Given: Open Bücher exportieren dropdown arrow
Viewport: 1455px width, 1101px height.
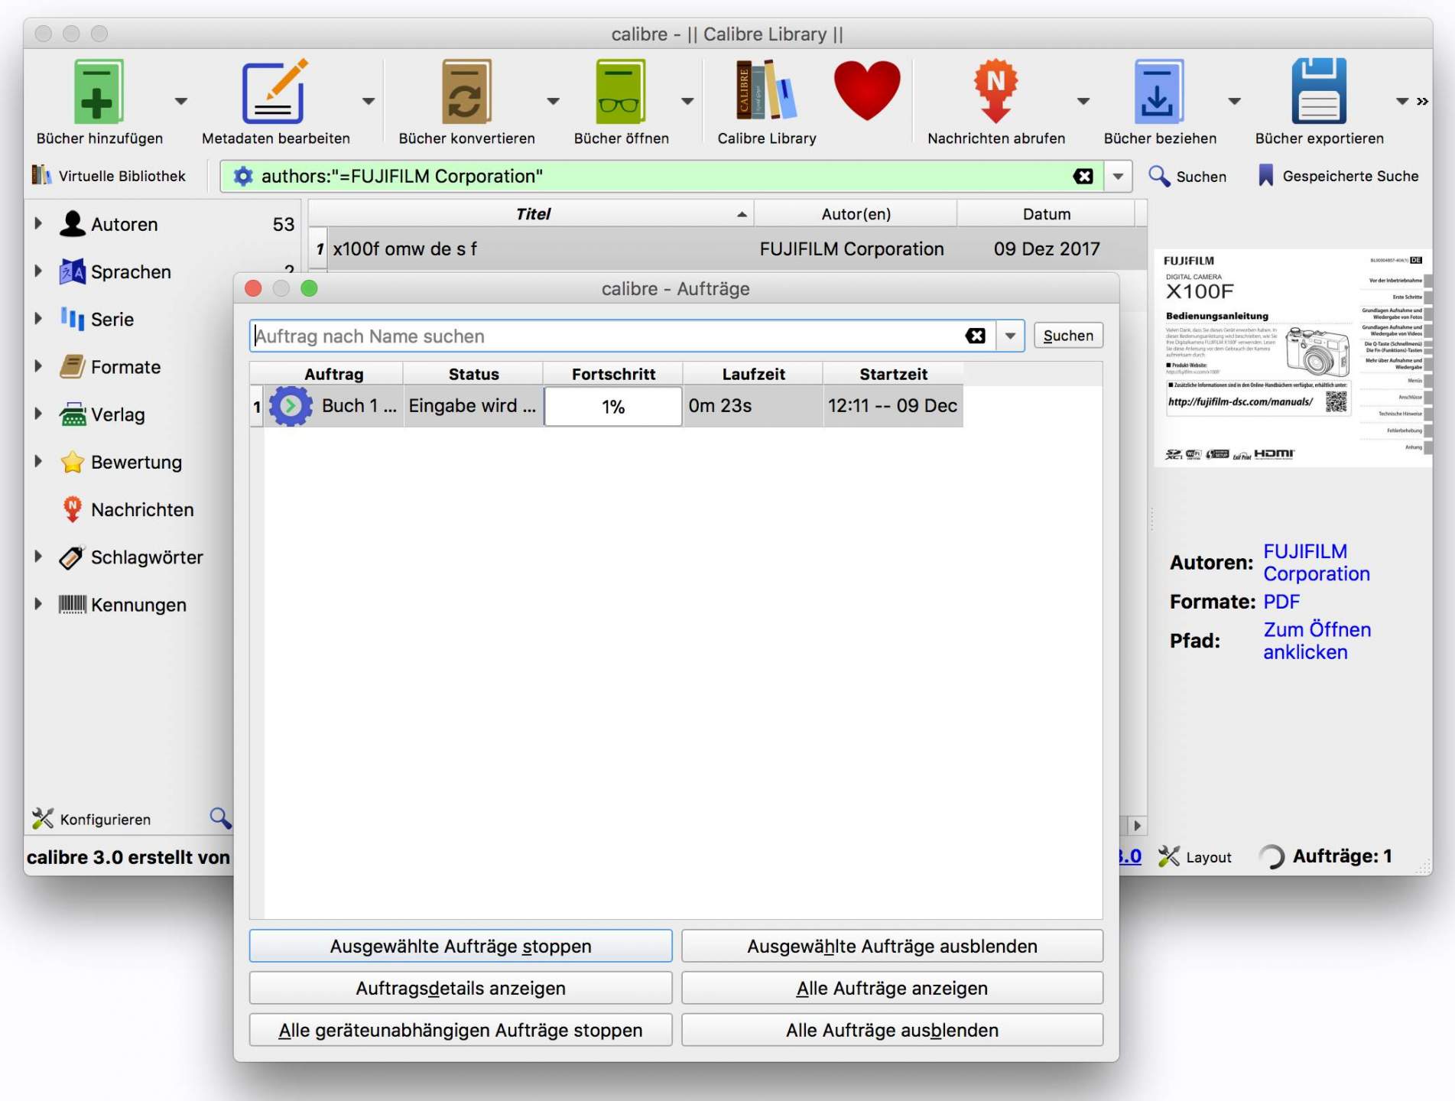Looking at the screenshot, I should click(x=1402, y=101).
